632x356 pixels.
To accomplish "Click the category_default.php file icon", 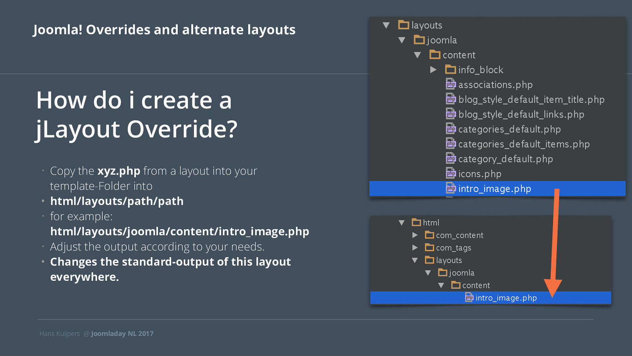I will [451, 158].
